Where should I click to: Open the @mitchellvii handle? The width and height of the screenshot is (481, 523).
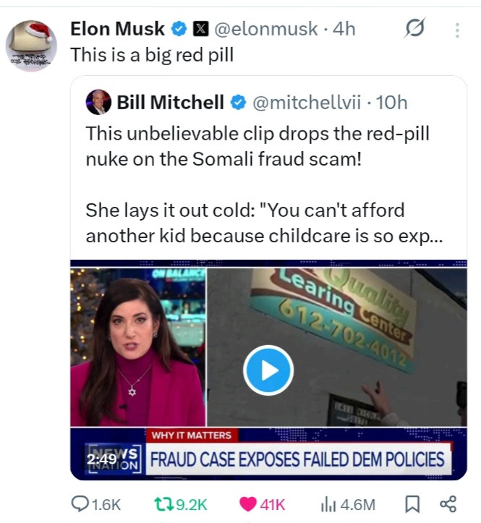coord(306,103)
